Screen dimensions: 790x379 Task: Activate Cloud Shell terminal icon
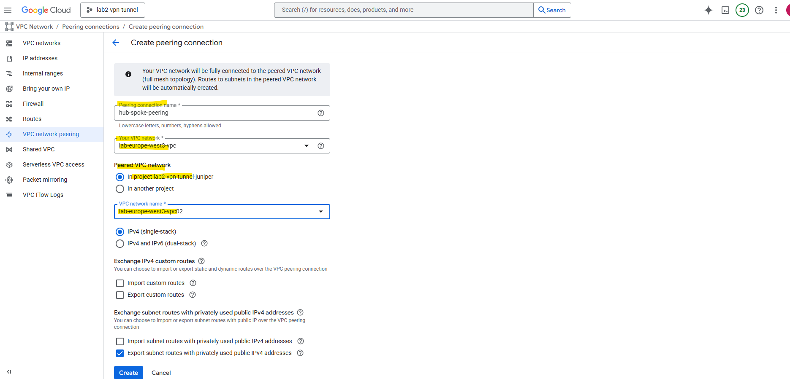coord(725,10)
